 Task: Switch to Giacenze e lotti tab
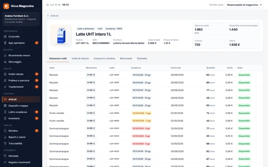(58, 58)
